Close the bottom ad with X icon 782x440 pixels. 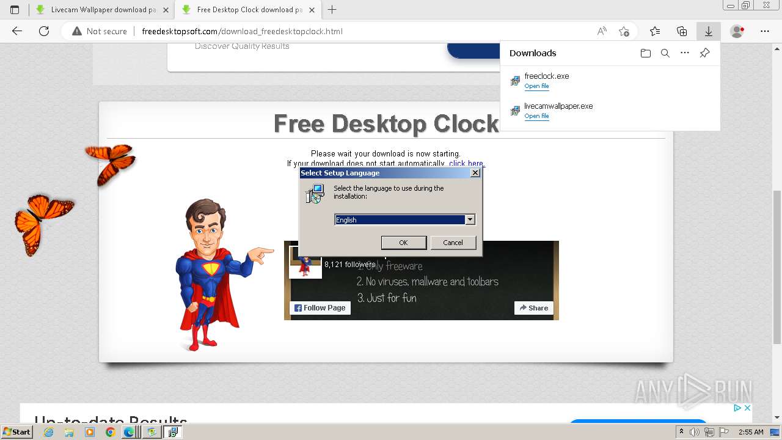pyautogui.click(x=747, y=408)
